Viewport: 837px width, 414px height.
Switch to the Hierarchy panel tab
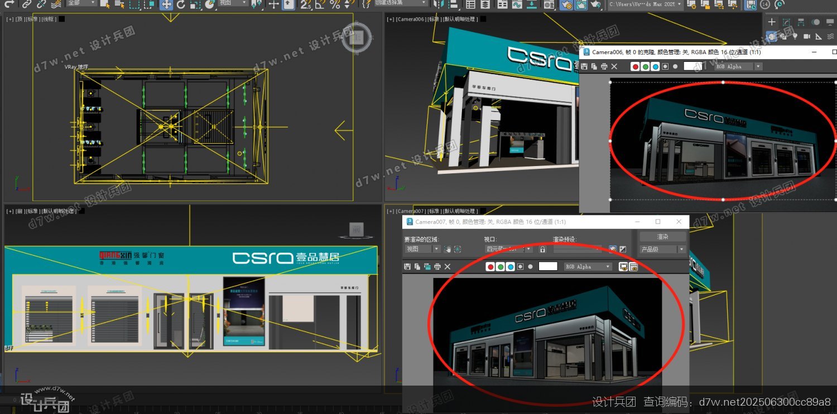pos(801,22)
